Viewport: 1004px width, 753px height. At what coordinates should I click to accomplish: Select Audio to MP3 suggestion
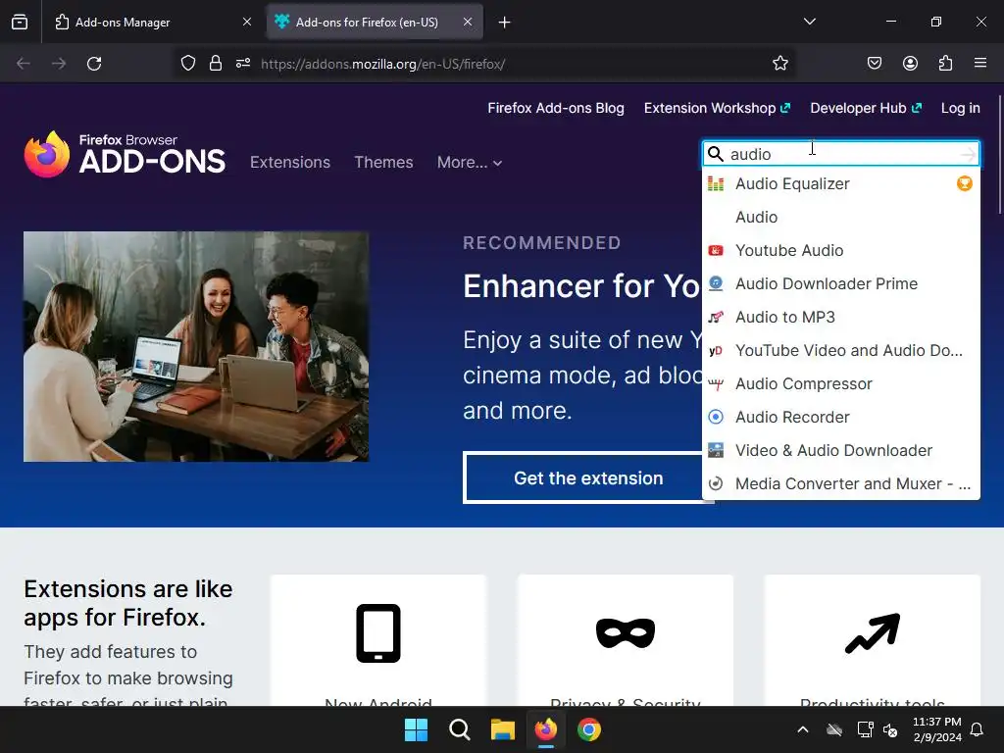840,317
